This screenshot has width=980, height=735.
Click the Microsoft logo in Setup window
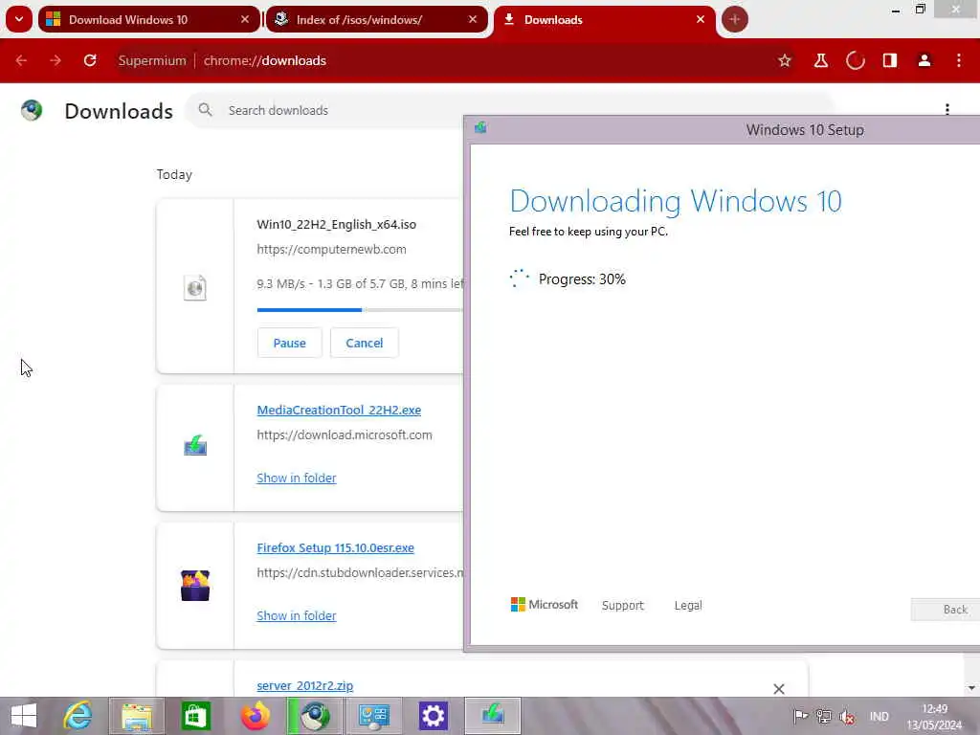coord(545,605)
